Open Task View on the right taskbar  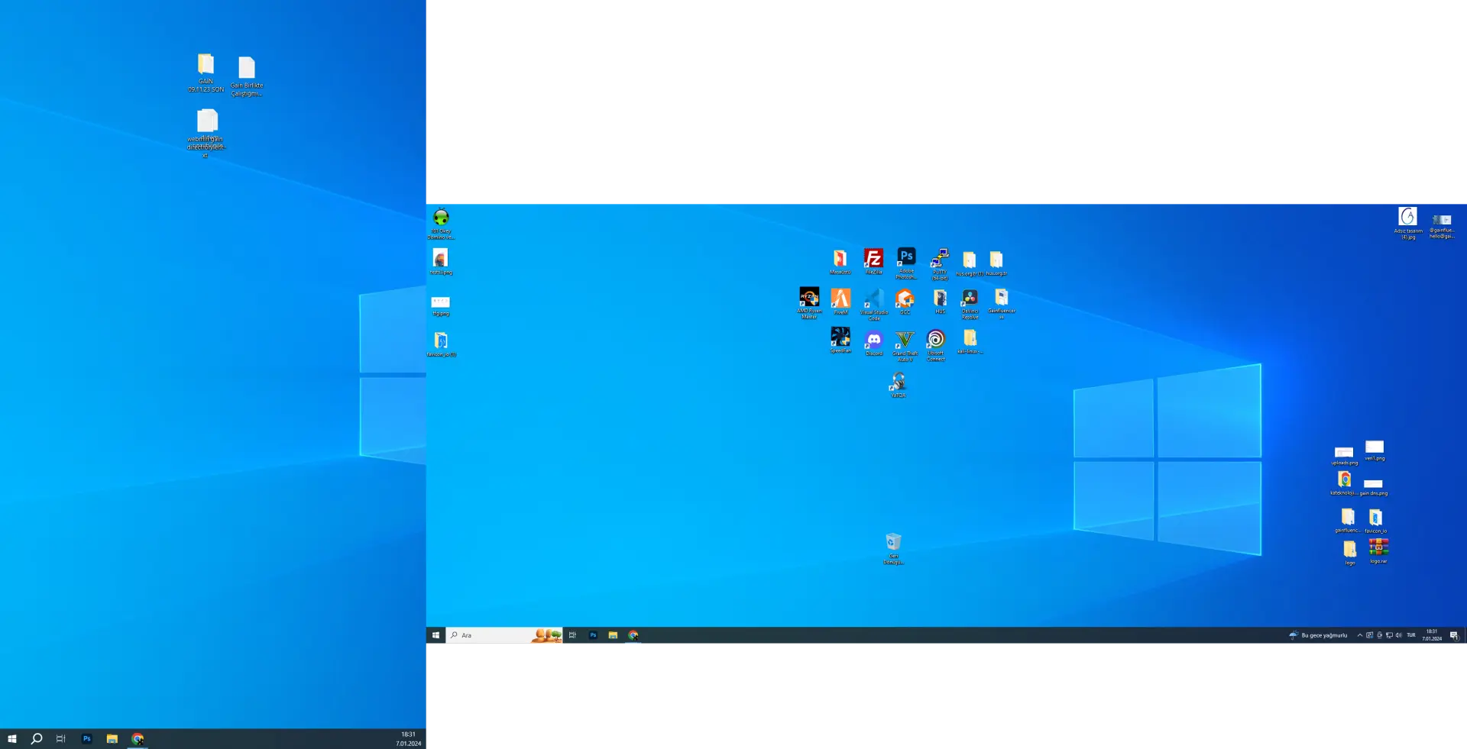572,635
